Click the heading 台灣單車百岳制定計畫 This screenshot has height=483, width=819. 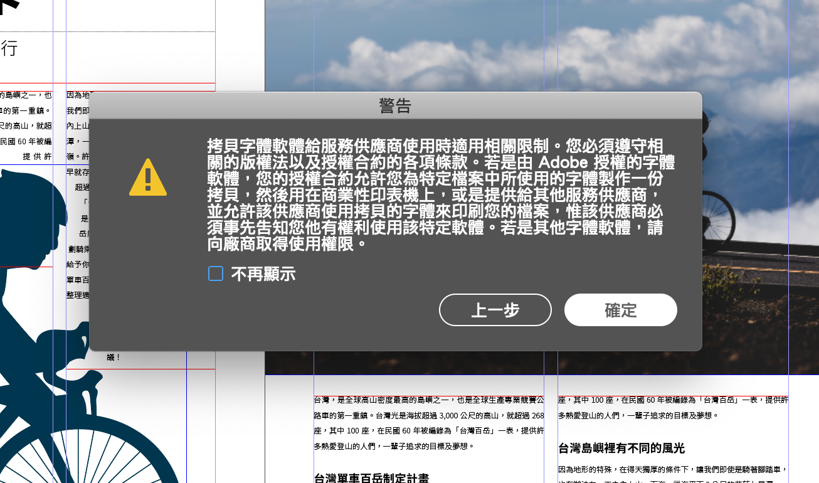click(x=371, y=478)
